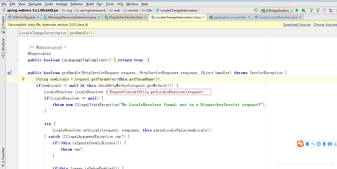This screenshot has height=169, width=337.
Task: Click the VCS commit changes icon
Action: point(318,10)
